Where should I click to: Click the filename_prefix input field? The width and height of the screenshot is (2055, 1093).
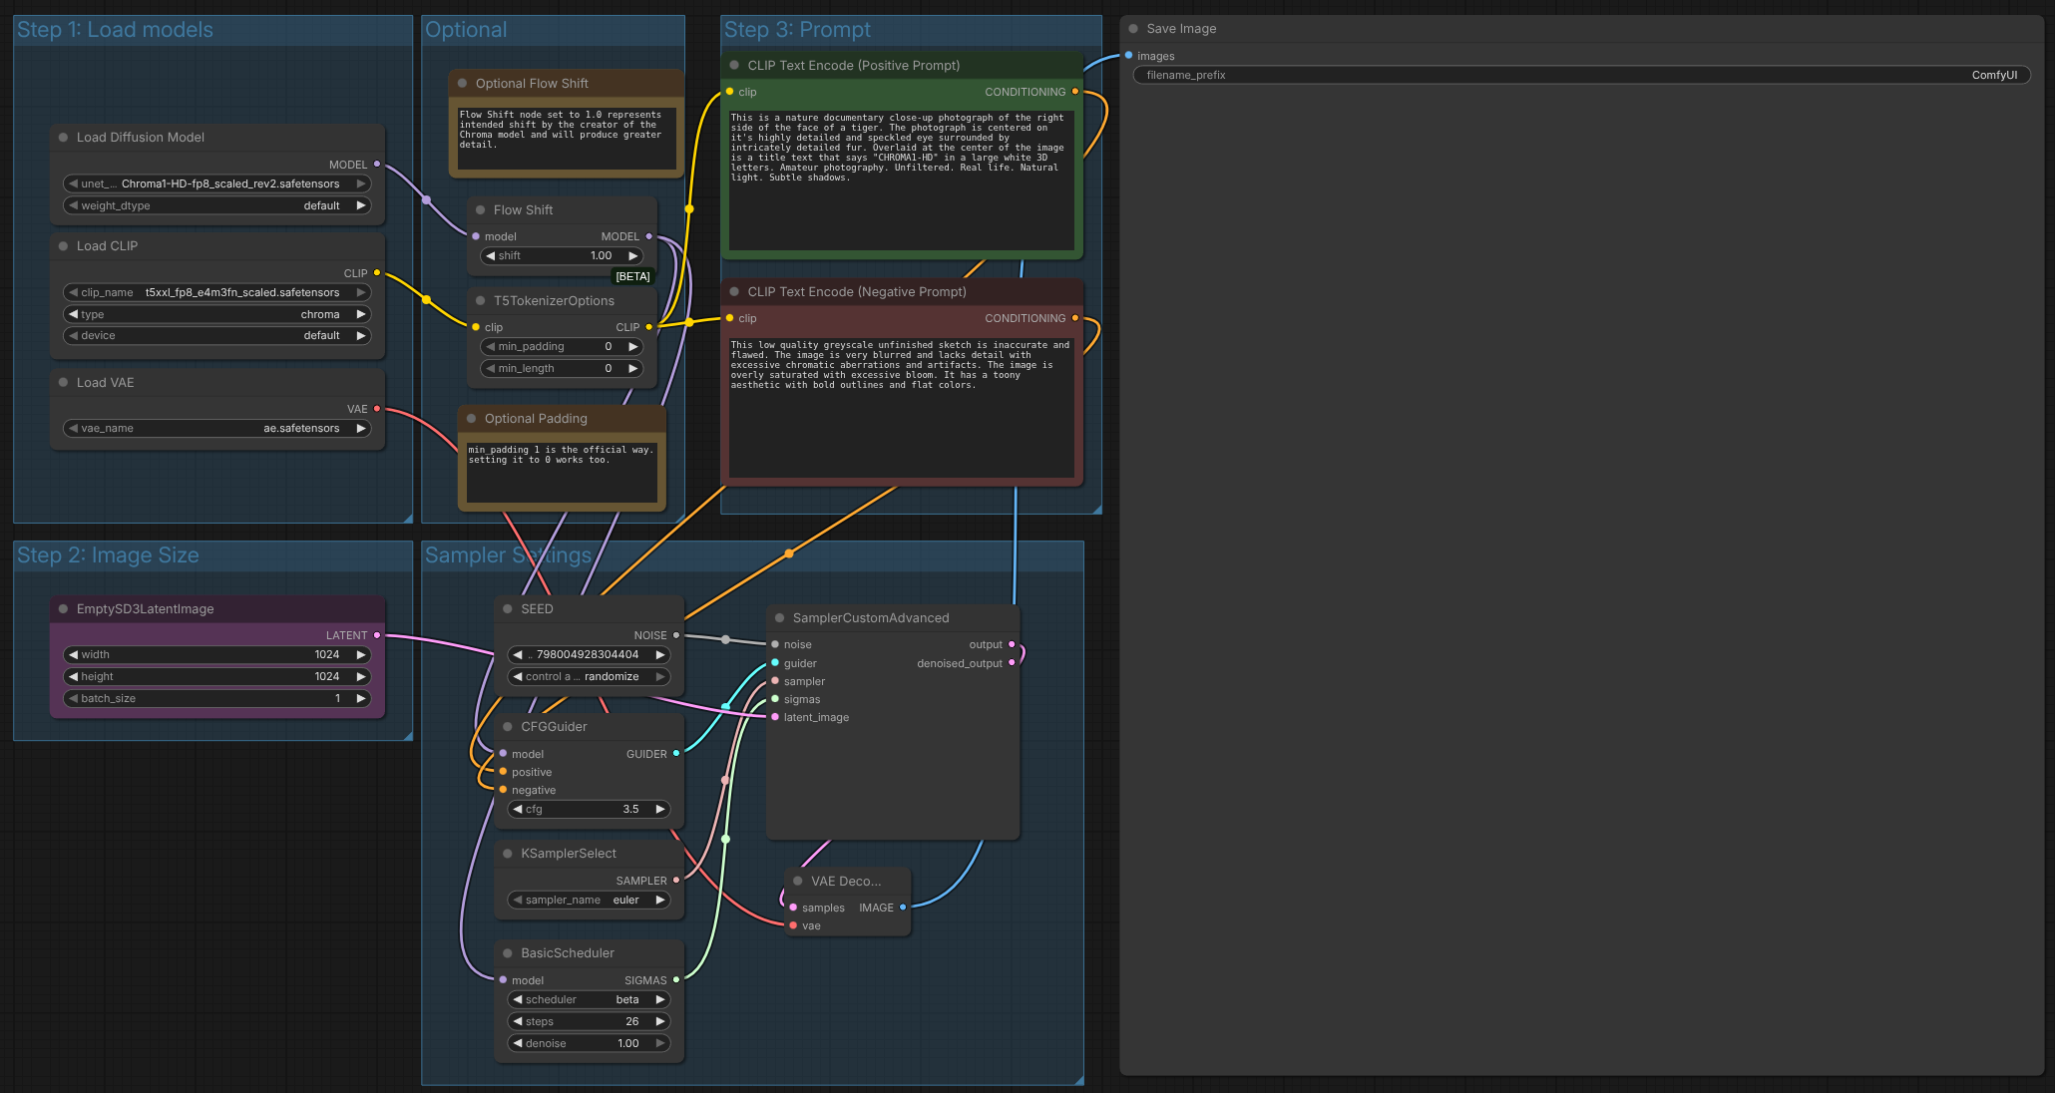click(1580, 75)
